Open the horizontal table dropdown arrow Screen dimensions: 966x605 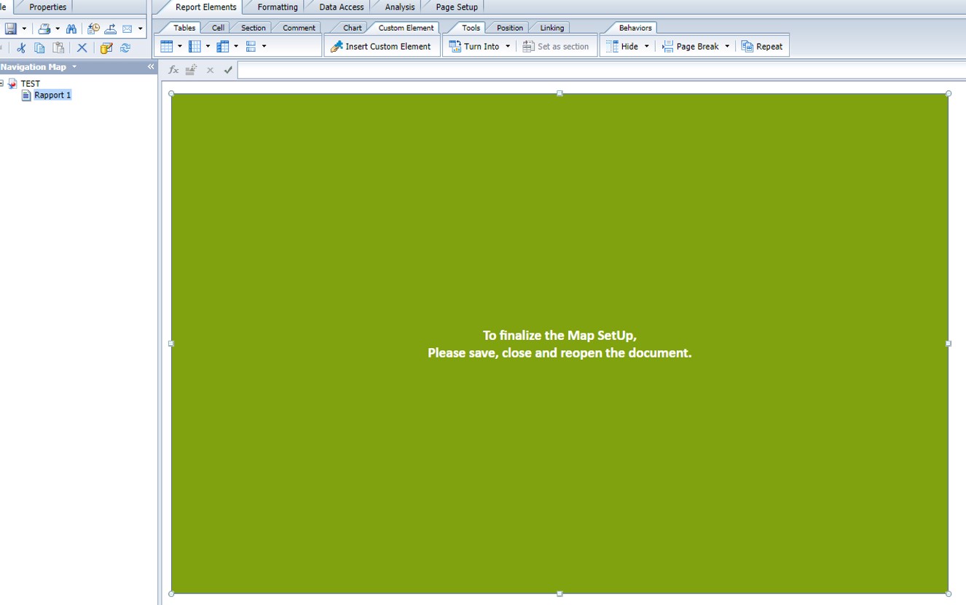(x=208, y=47)
